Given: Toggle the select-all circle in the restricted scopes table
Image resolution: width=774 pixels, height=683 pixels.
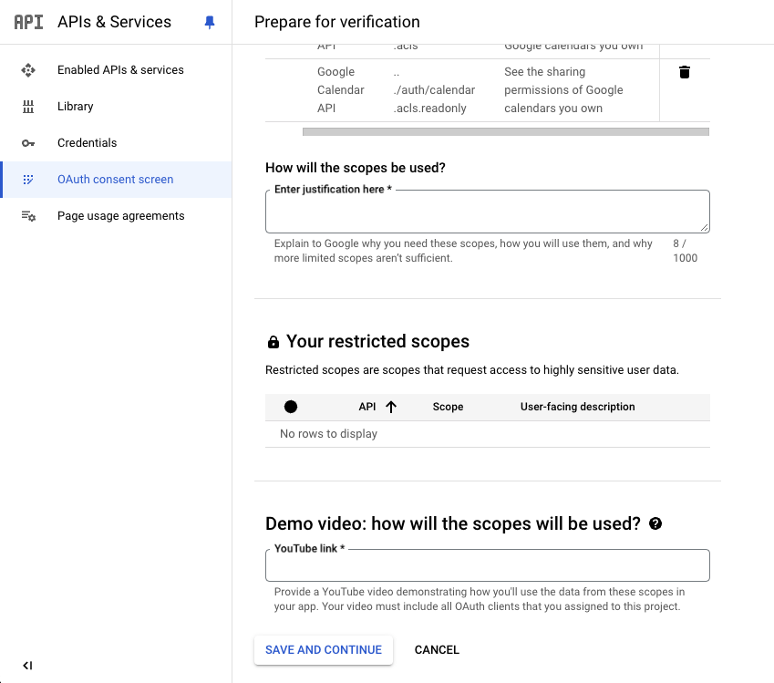Looking at the screenshot, I should pos(291,407).
